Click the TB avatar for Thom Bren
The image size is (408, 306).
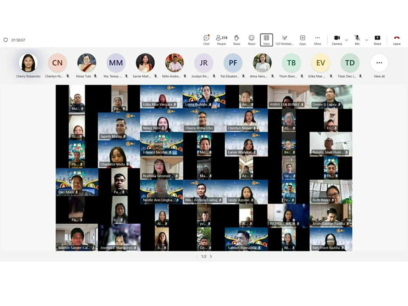291,63
